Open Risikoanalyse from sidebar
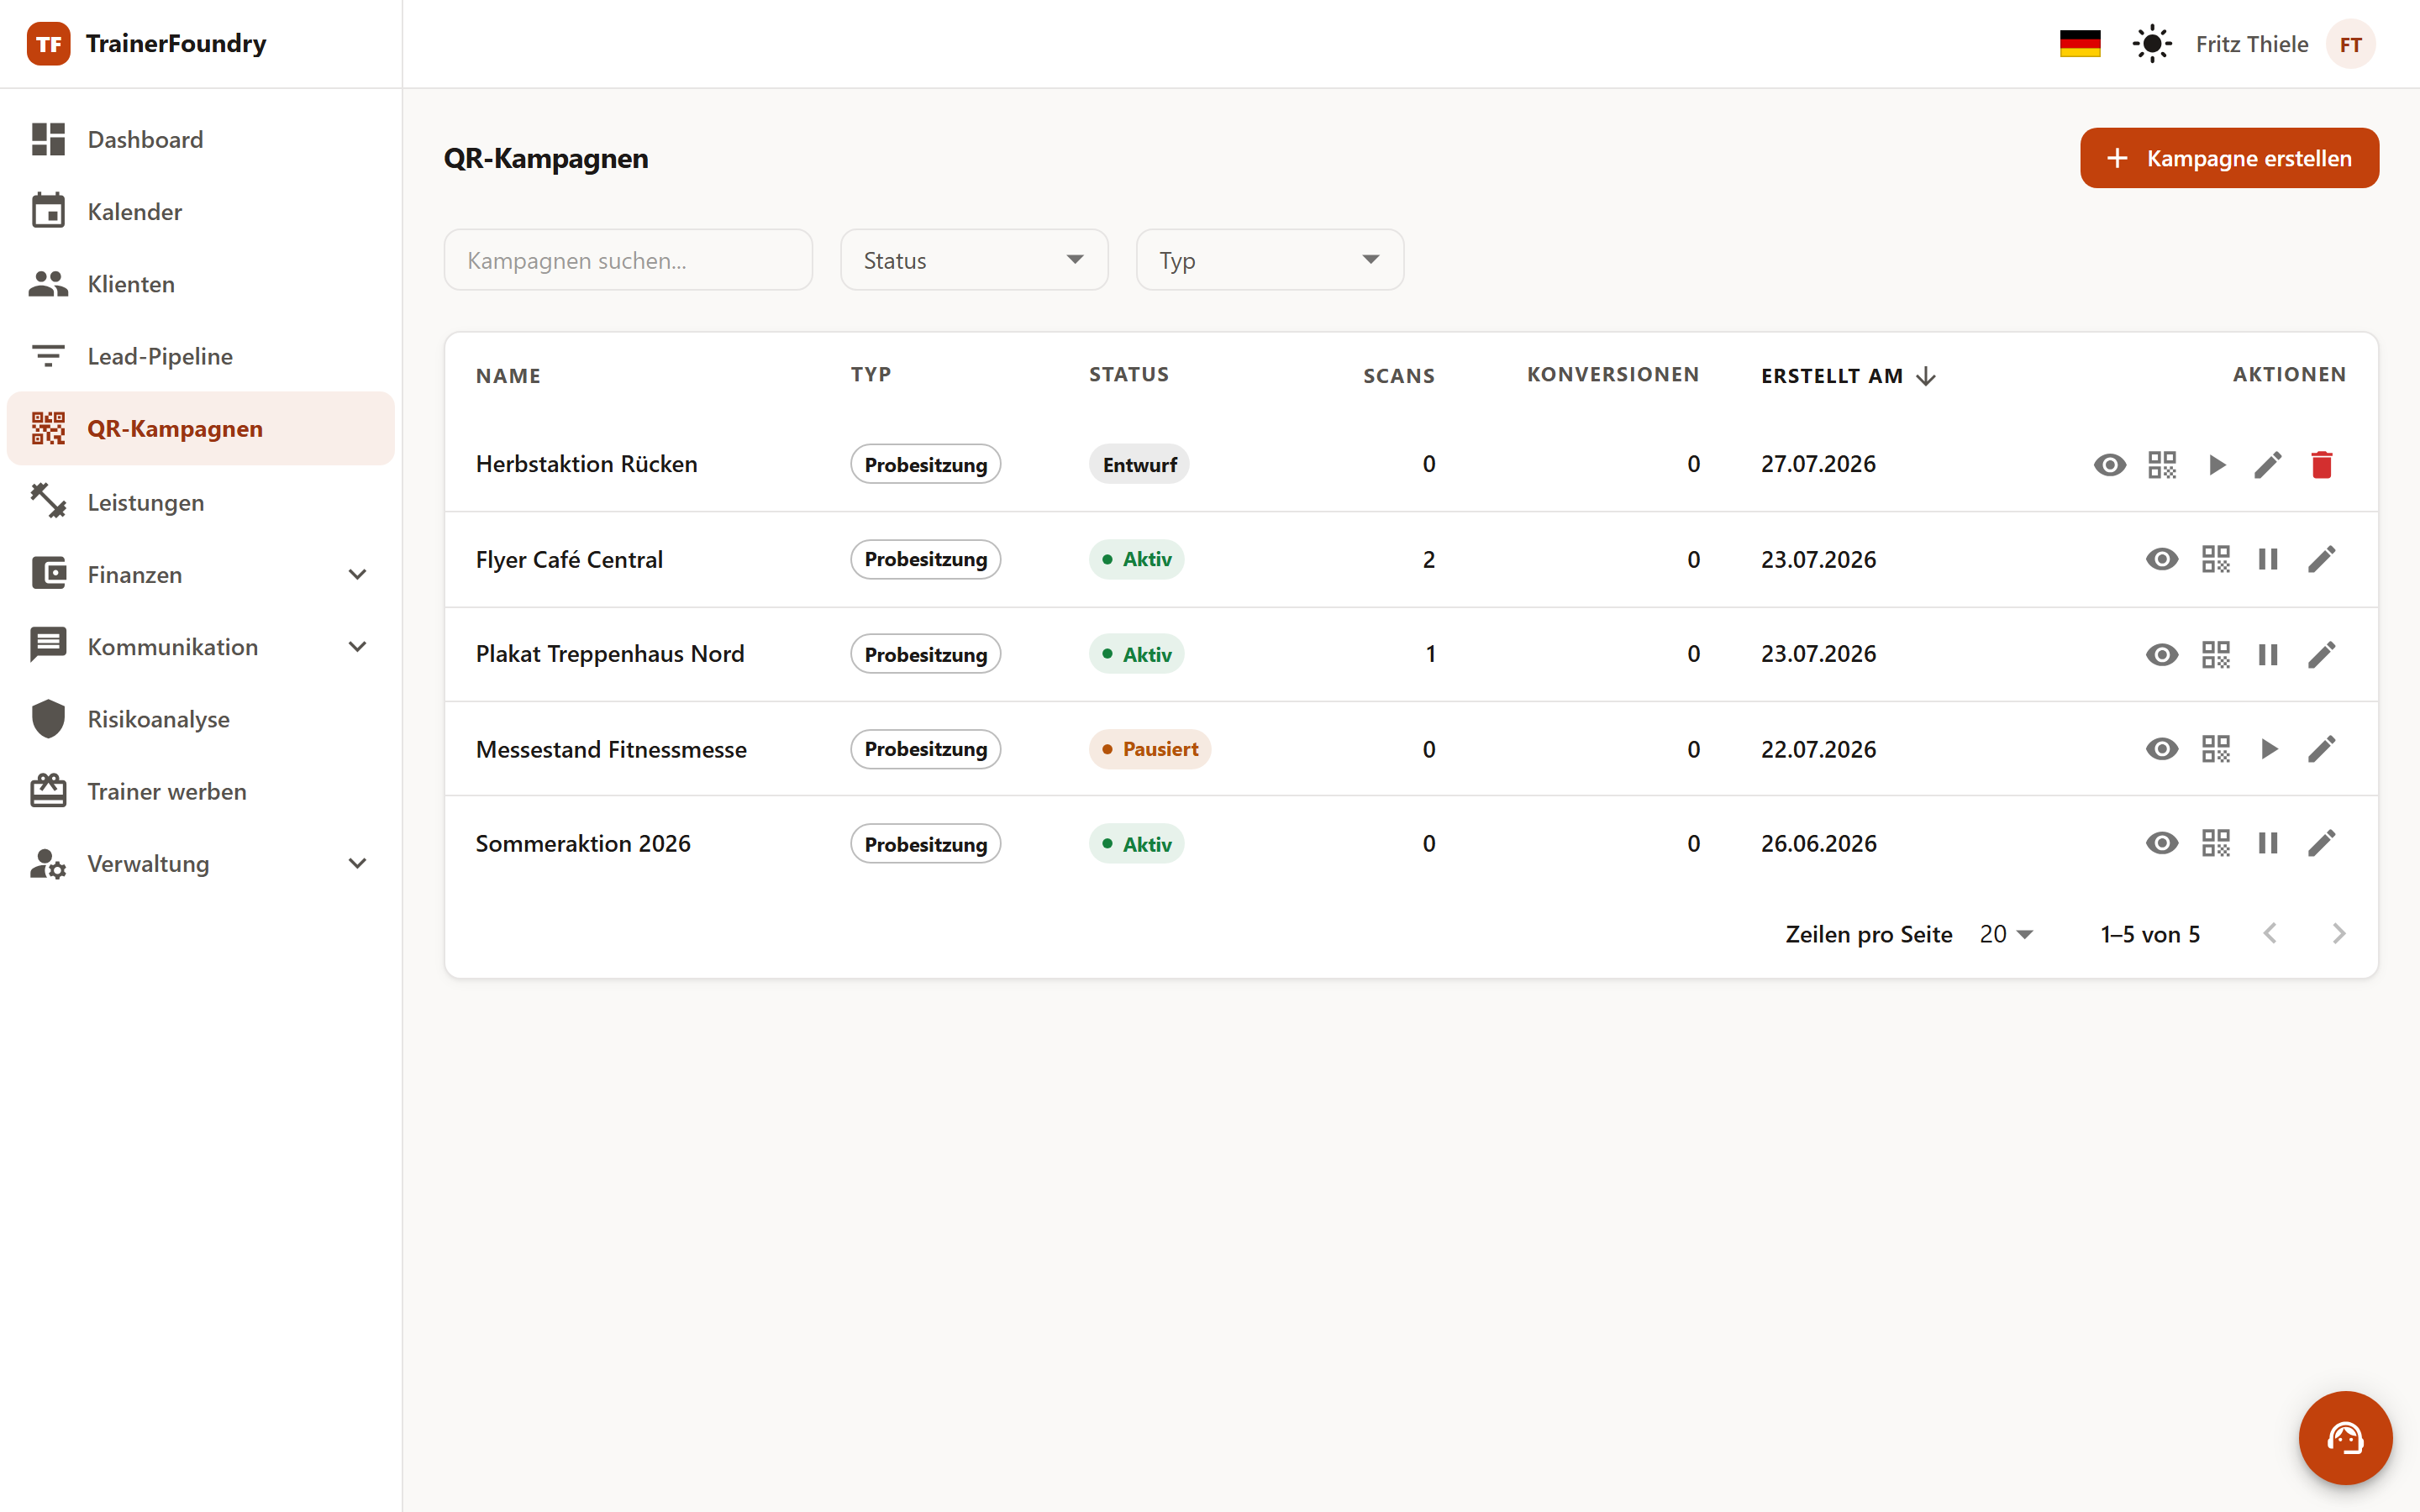2420x1512 pixels. click(x=200, y=719)
